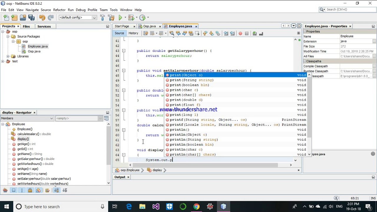
Task: Toggle Show Static Members filter in Navigator
Action: [22, 191]
